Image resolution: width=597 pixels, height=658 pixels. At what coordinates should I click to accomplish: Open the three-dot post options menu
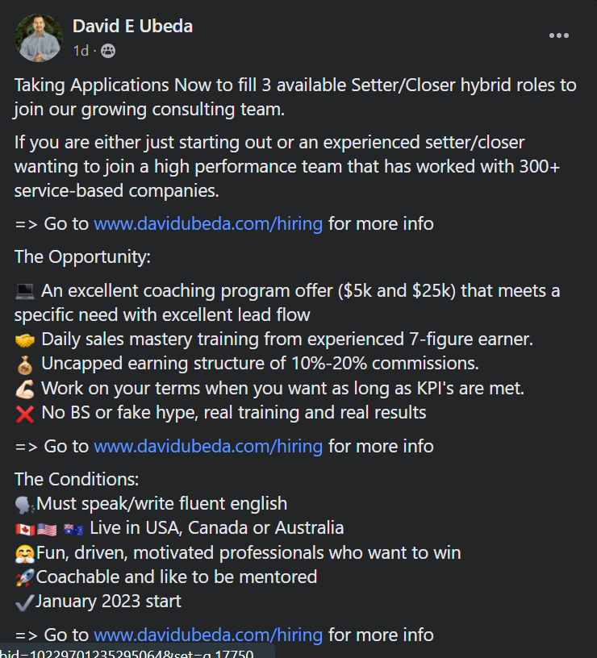(558, 35)
